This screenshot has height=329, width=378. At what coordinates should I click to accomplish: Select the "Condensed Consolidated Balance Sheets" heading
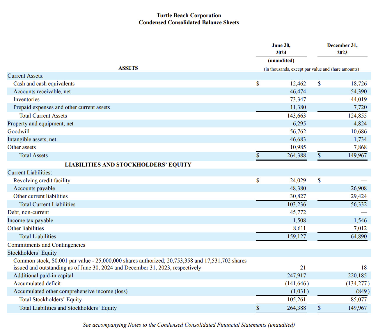point(189,22)
